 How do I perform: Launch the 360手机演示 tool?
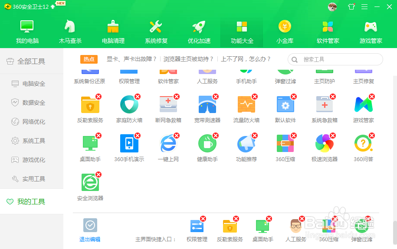pos(129,143)
